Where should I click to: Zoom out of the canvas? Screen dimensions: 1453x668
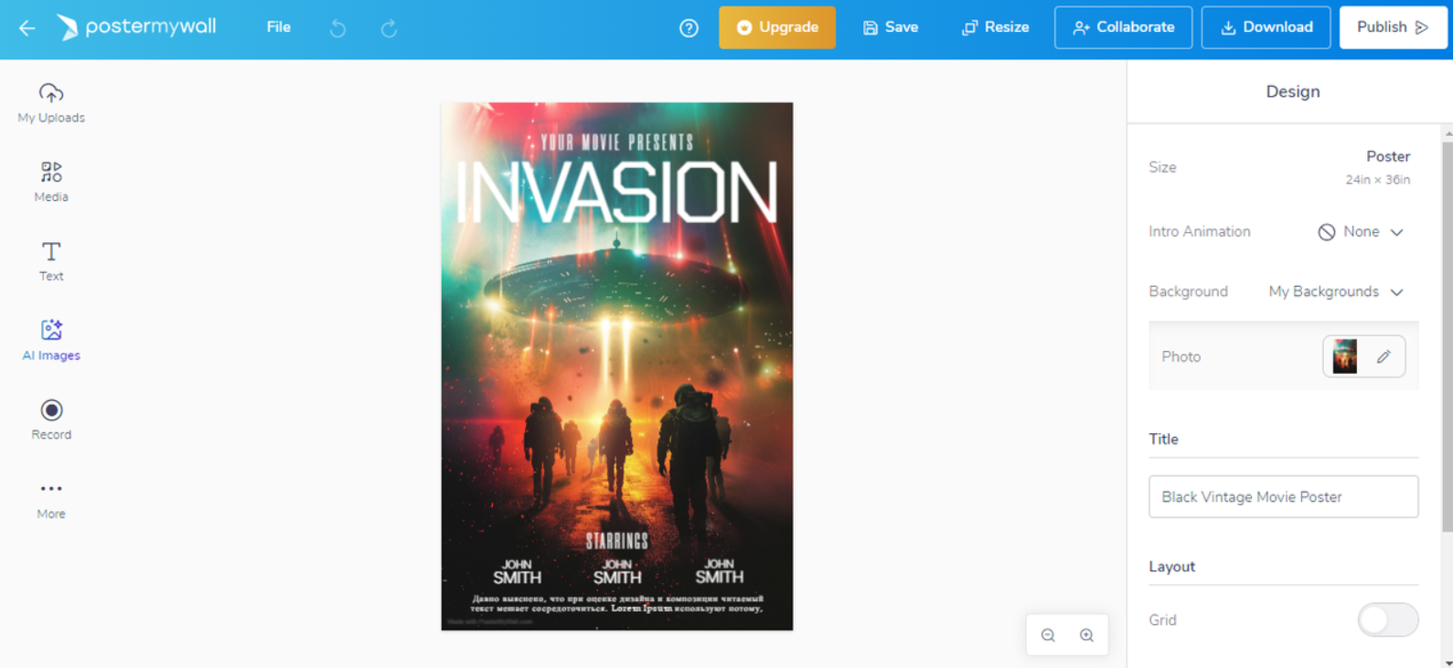point(1048,635)
